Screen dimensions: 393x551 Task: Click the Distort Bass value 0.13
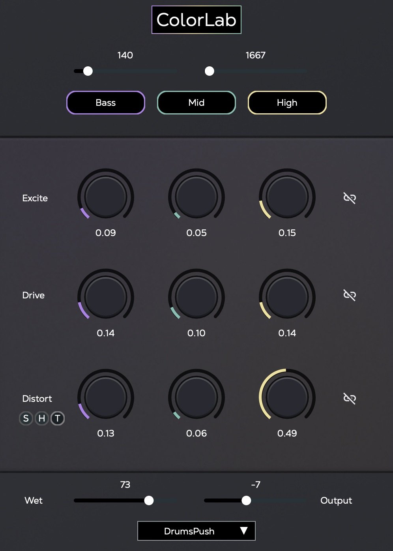coord(106,433)
